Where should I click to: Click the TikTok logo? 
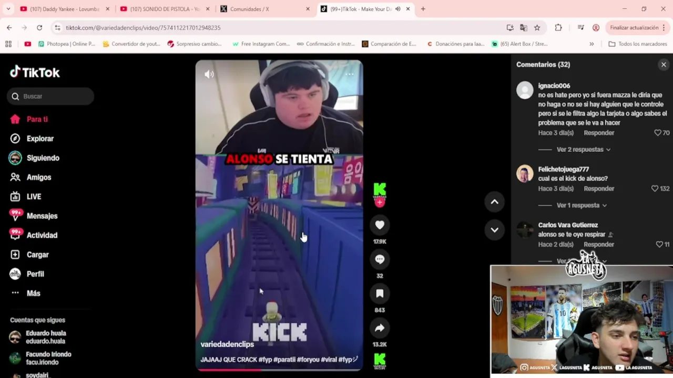pos(35,72)
